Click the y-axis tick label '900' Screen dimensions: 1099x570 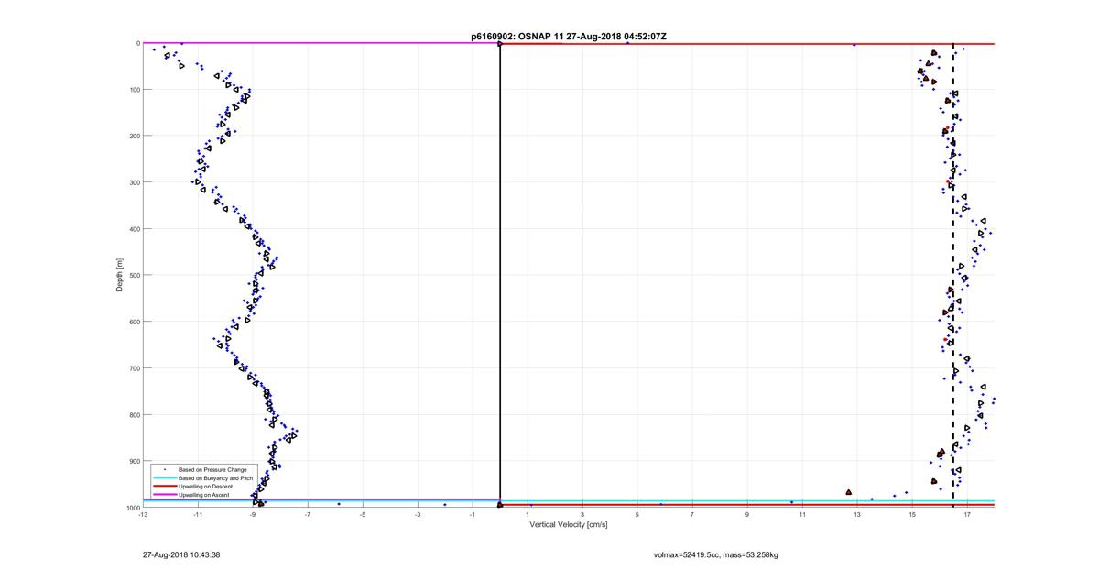pos(133,461)
